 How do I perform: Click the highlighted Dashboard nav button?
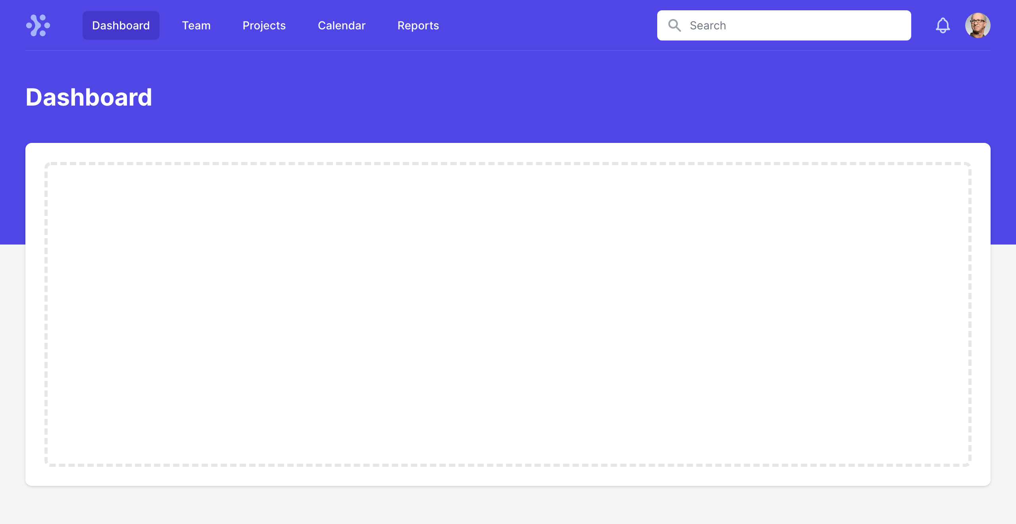(x=121, y=25)
